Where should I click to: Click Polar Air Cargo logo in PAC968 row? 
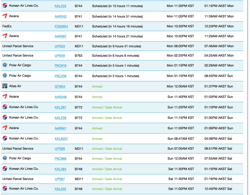coord(5,158)
